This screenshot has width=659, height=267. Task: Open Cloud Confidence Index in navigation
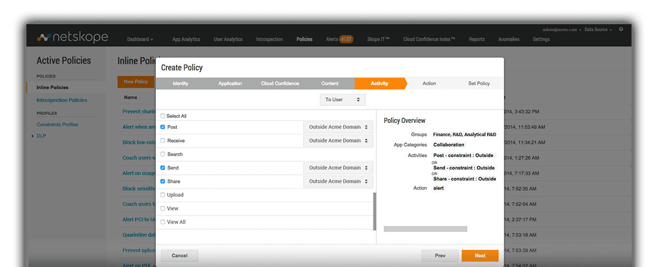[x=429, y=39]
